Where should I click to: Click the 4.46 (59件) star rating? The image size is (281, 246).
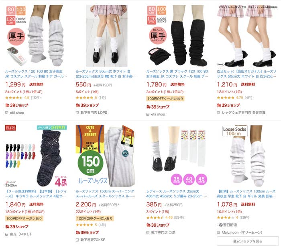tap(165, 217)
